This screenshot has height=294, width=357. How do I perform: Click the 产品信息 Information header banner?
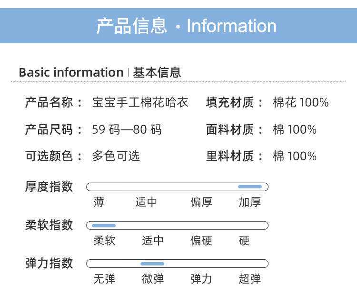[186, 26]
